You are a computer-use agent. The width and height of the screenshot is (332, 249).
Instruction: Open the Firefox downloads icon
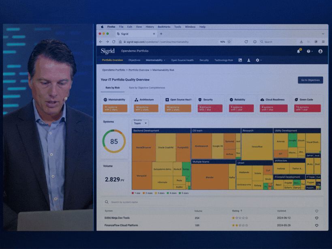coord(301,42)
